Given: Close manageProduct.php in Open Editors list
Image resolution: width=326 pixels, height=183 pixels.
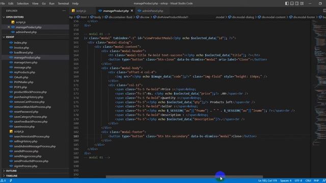Looking at the screenshot, I should click(x=9, y=27).
